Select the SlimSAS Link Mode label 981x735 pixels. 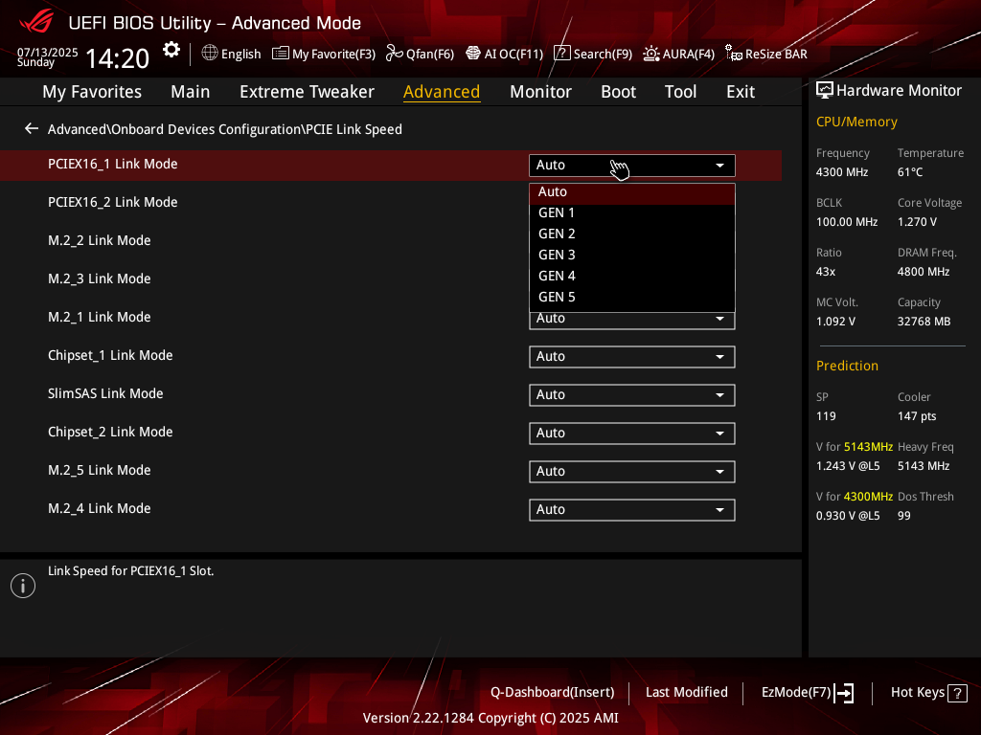pos(105,393)
